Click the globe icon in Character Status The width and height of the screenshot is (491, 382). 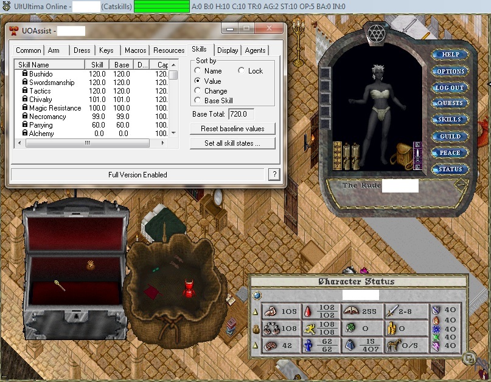[x=257, y=295]
